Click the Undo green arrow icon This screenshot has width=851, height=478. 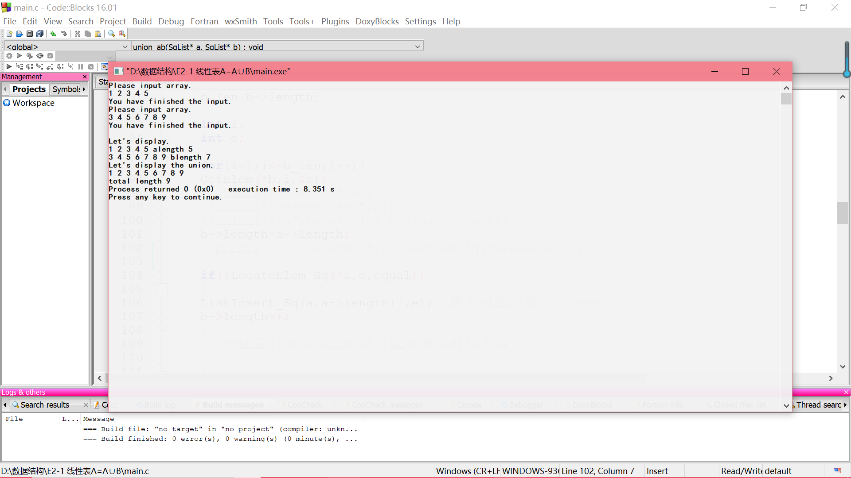coord(53,34)
